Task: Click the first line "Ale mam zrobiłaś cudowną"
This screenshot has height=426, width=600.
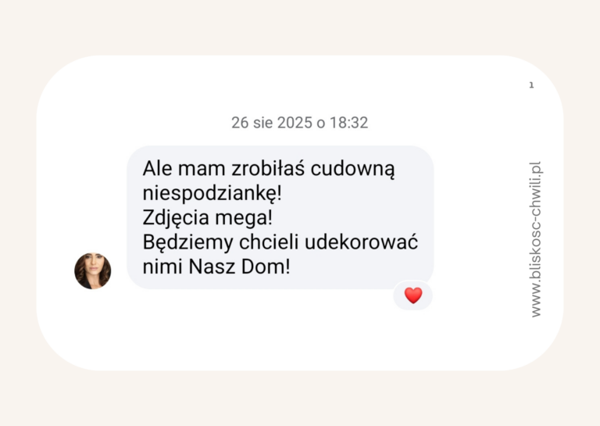Action: click(269, 169)
